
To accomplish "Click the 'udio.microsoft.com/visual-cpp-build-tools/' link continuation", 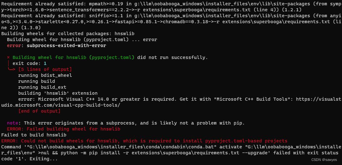I will [x=61, y=105].
